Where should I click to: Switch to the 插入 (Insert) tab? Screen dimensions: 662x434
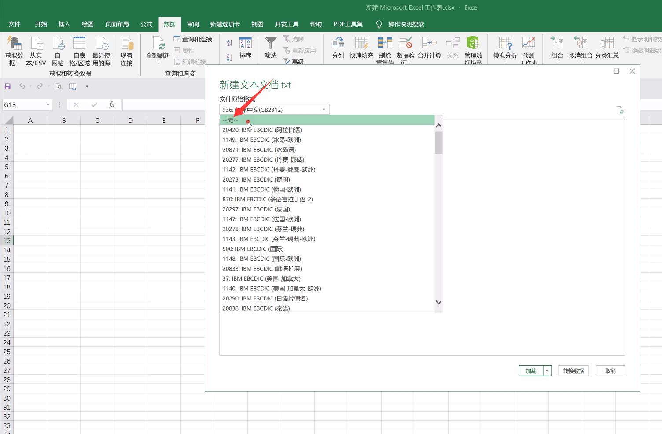tap(64, 24)
